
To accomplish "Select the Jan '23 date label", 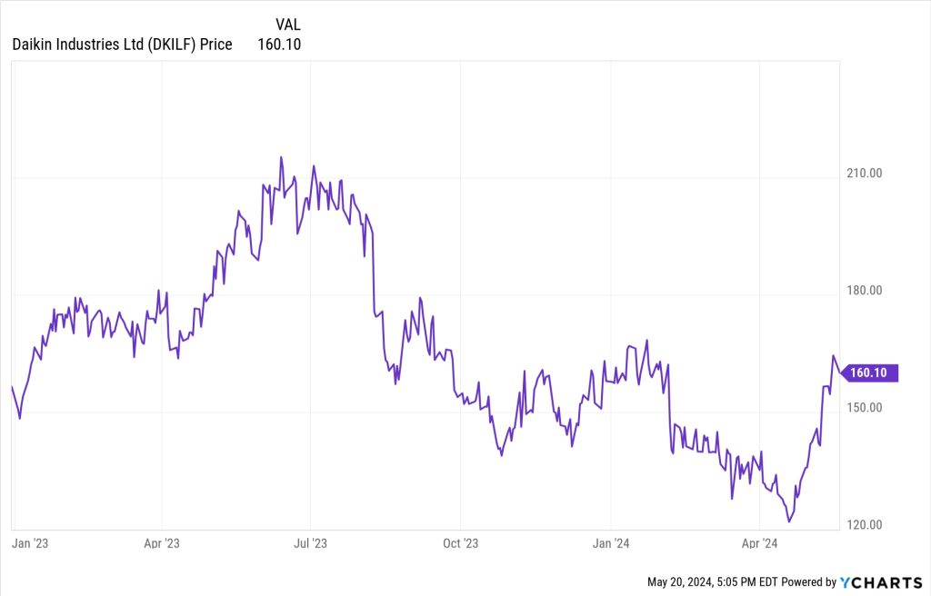I will [x=29, y=544].
